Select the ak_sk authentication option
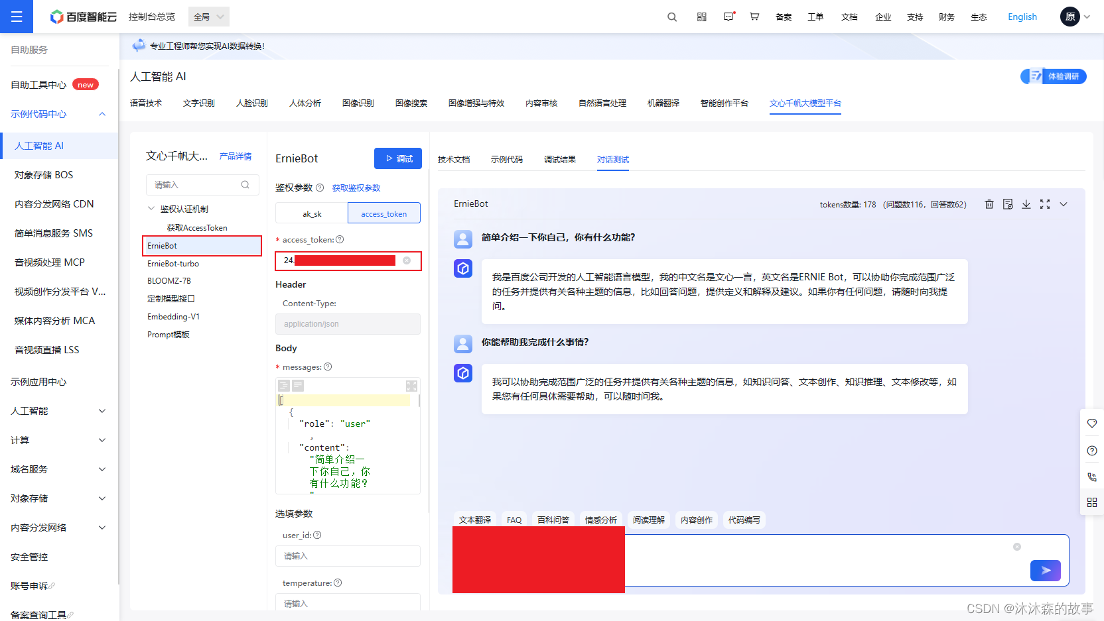 click(x=312, y=213)
